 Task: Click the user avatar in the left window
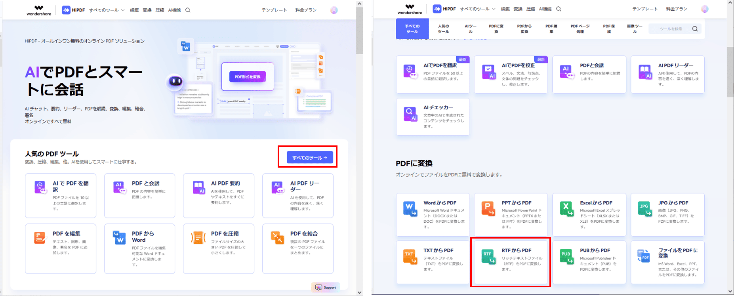[x=334, y=10]
